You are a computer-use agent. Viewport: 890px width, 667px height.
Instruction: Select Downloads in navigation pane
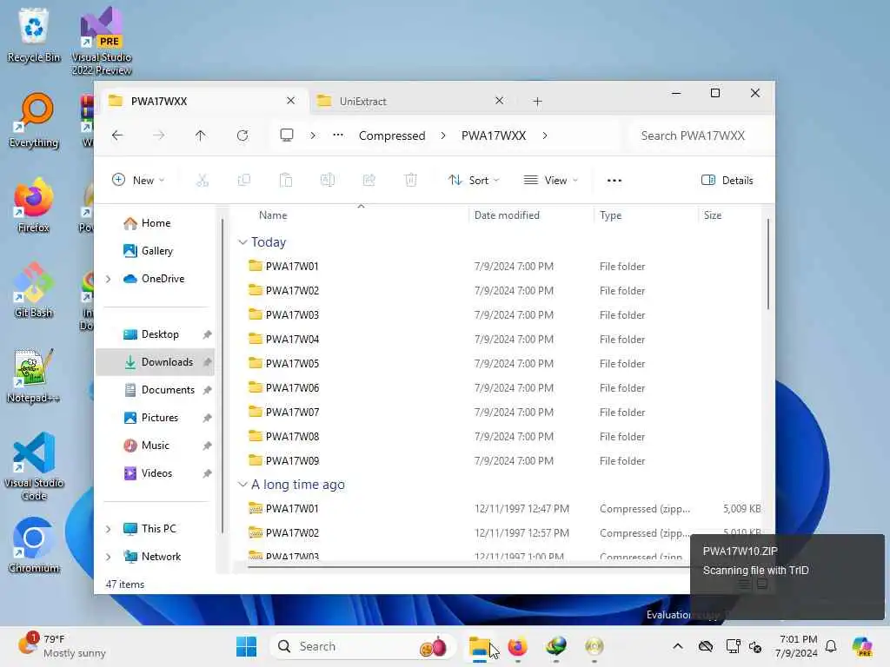(x=155, y=362)
